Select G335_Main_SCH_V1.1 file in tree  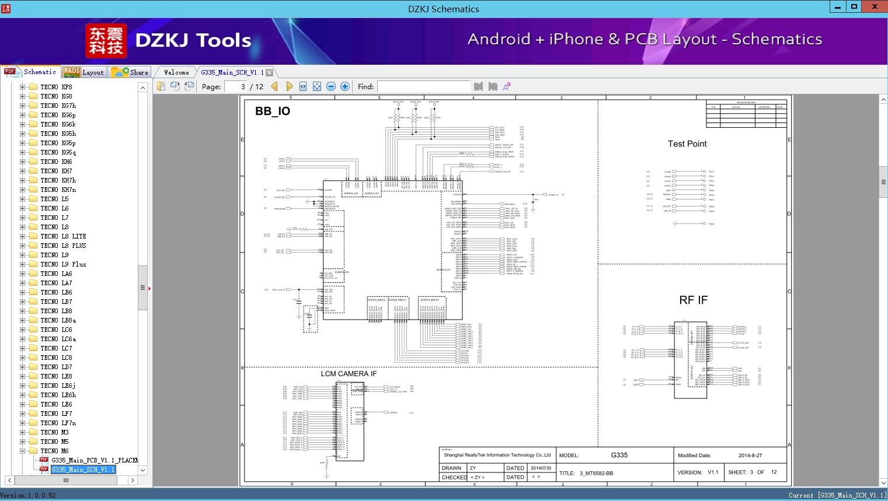coord(83,470)
